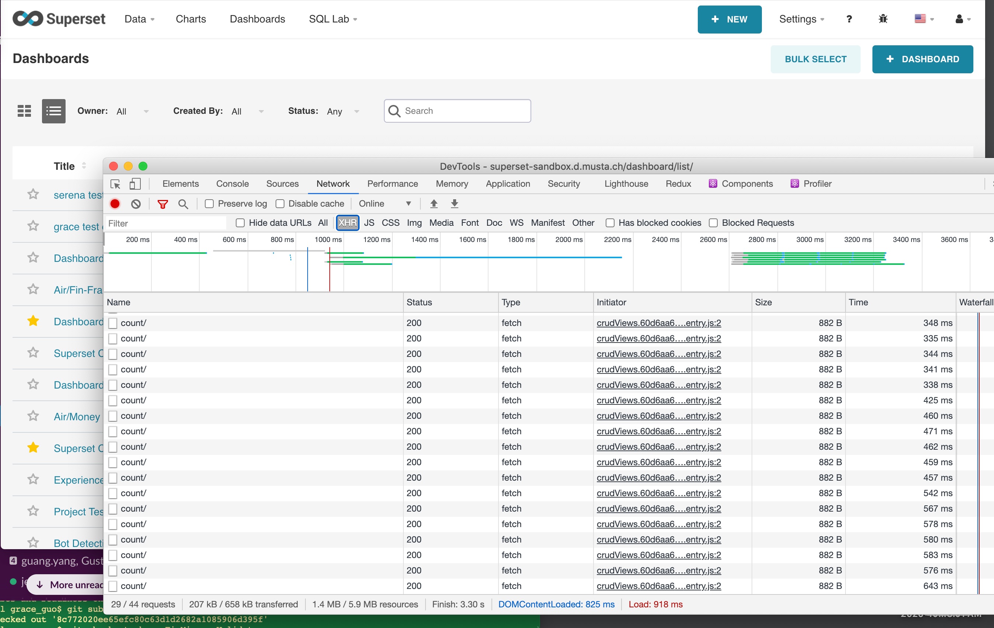Open network search with the magnifier icon
994x628 pixels.
coord(183,204)
